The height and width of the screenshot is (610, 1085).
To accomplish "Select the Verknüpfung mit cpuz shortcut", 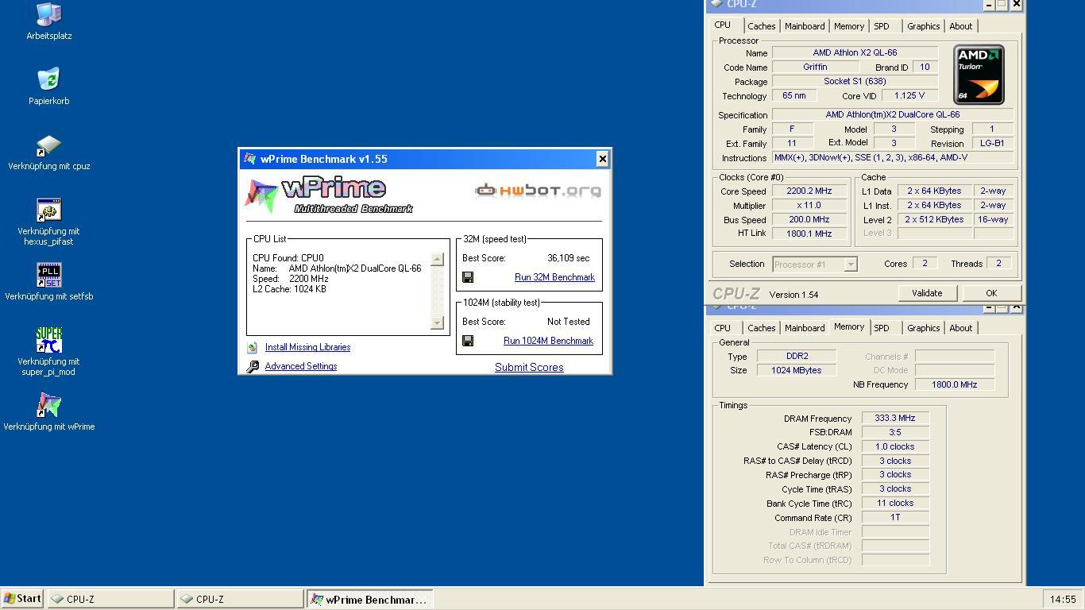I will 48,145.
